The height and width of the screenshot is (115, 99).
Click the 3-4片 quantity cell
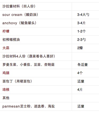(x=85, y=23)
